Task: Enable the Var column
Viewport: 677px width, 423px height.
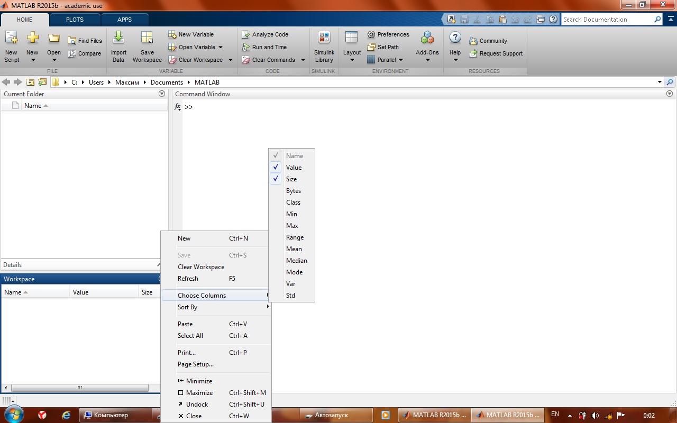Action: pos(292,284)
